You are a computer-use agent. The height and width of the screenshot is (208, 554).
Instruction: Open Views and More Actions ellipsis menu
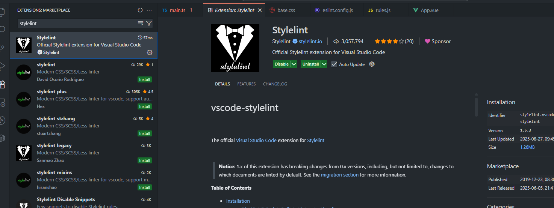149,10
